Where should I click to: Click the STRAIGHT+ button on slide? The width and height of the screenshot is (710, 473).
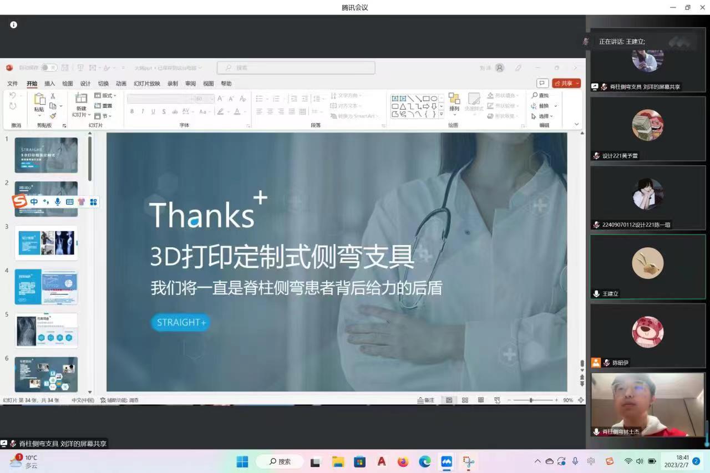(x=181, y=322)
